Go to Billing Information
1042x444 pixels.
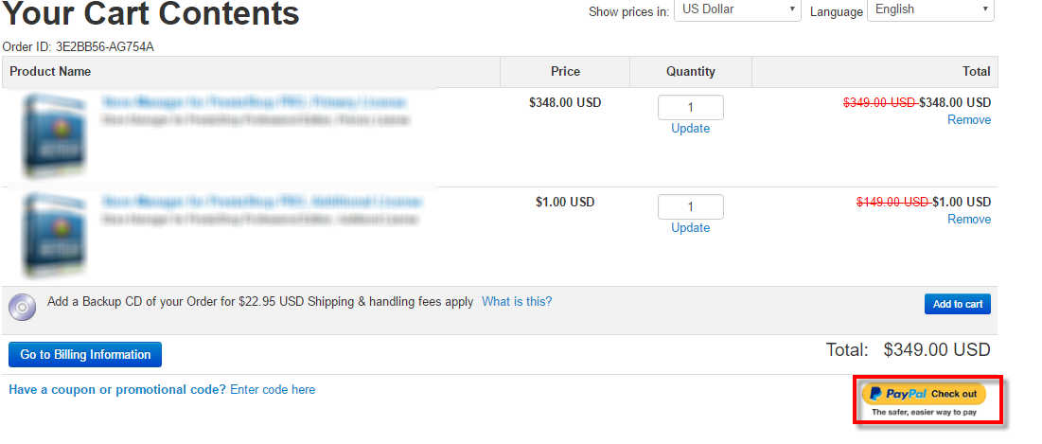85,354
